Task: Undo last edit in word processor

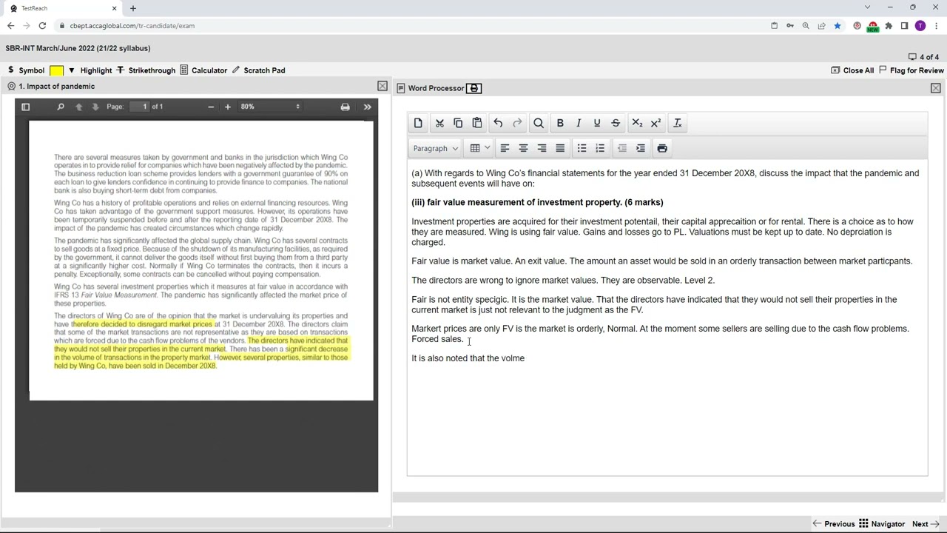Action: 498,123
